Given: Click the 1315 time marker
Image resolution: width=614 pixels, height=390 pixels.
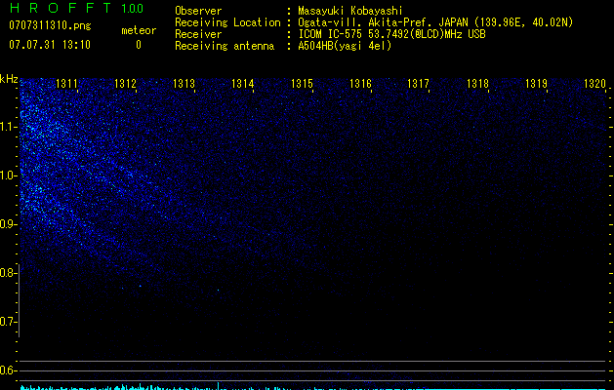Looking at the screenshot, I should [x=302, y=84].
